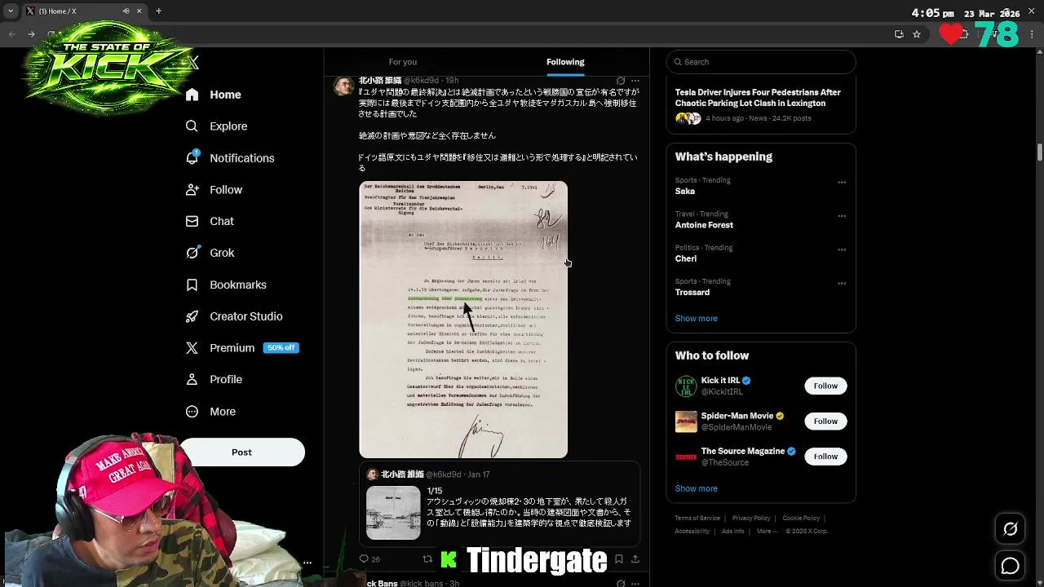Screen dimensions: 1044x587
Task: Click into the X Search field
Action: click(761, 62)
